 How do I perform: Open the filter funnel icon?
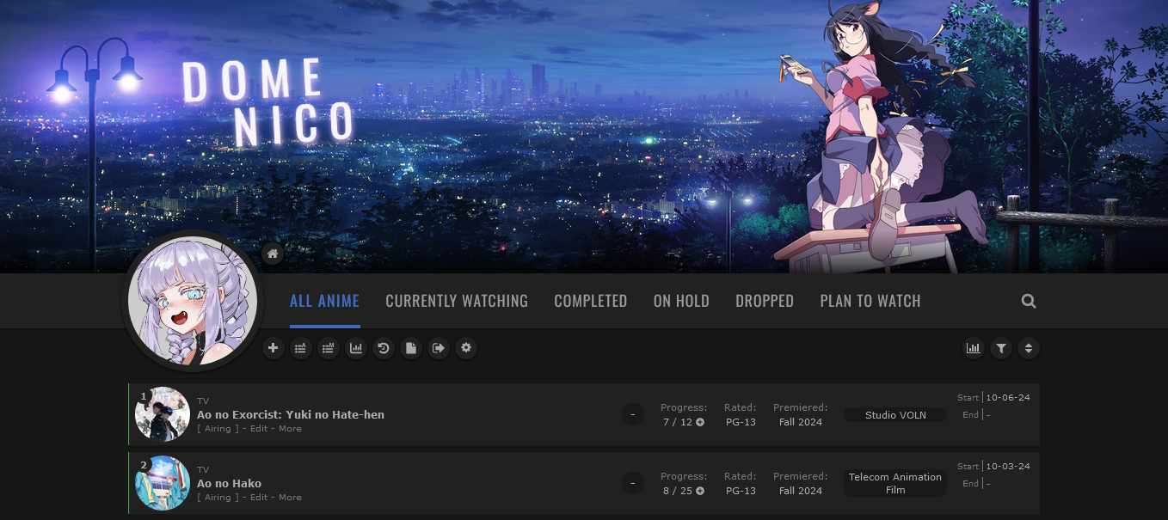pos(1000,348)
